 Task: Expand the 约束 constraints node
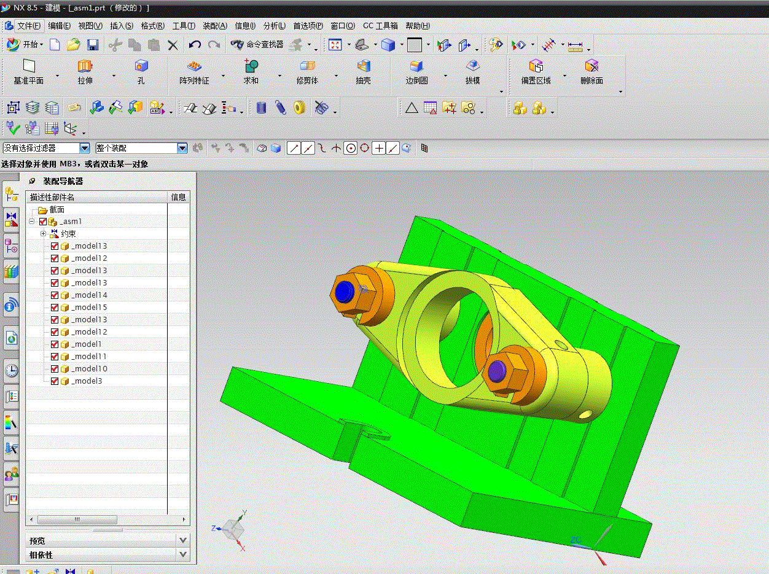click(x=43, y=234)
